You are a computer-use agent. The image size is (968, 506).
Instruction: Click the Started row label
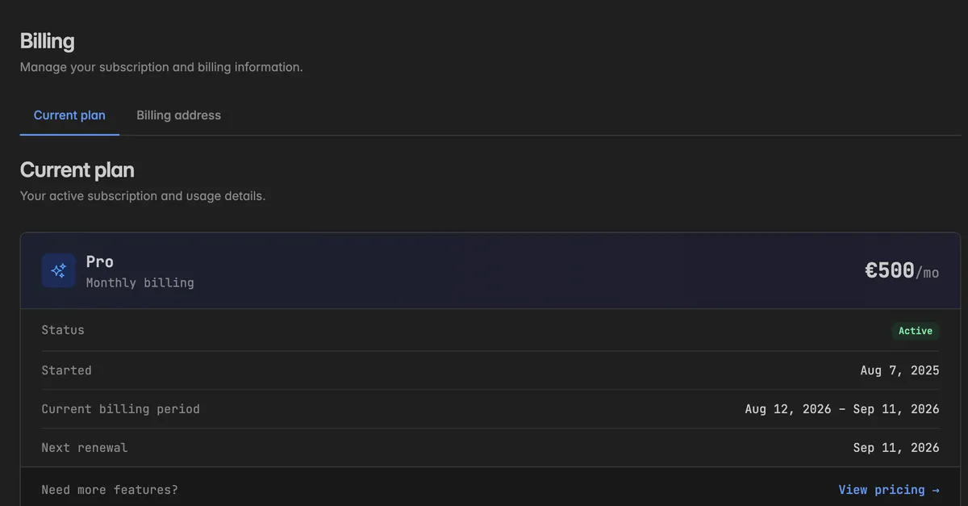[x=66, y=370]
